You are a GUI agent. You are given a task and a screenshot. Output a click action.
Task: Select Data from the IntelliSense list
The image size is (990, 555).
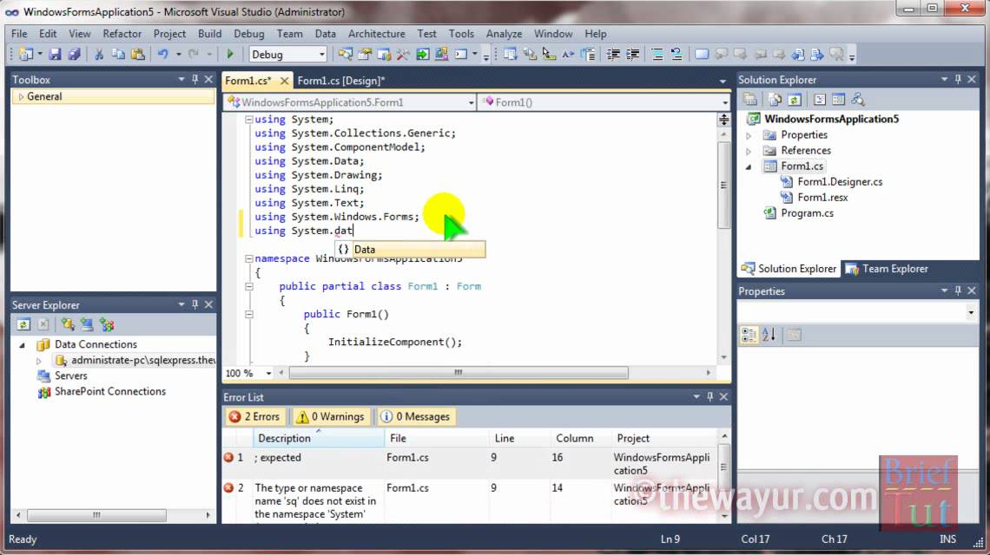click(411, 249)
